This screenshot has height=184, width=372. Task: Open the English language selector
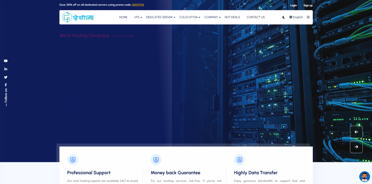tap(296, 17)
